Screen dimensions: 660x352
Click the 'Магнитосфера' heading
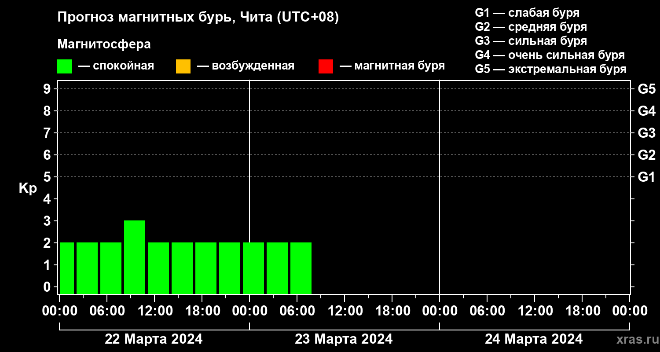pos(104,44)
